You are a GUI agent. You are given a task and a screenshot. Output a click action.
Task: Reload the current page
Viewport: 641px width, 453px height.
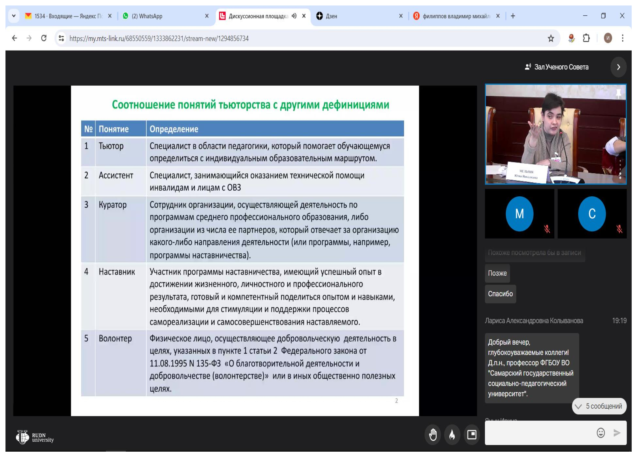coord(44,38)
